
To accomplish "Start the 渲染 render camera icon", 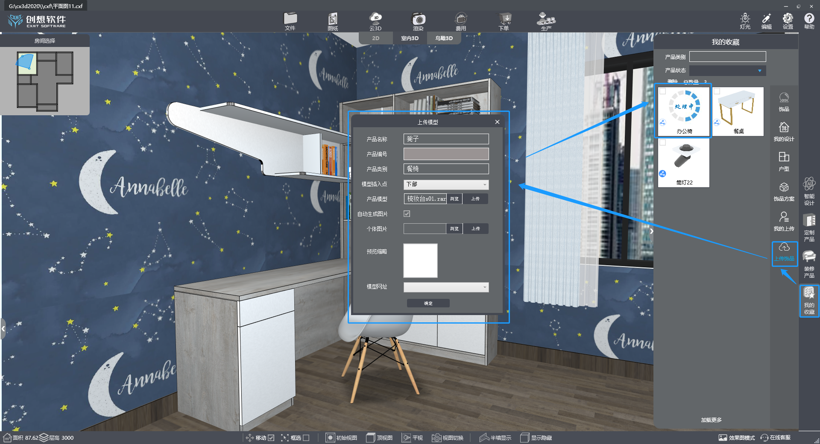I will 418,21.
